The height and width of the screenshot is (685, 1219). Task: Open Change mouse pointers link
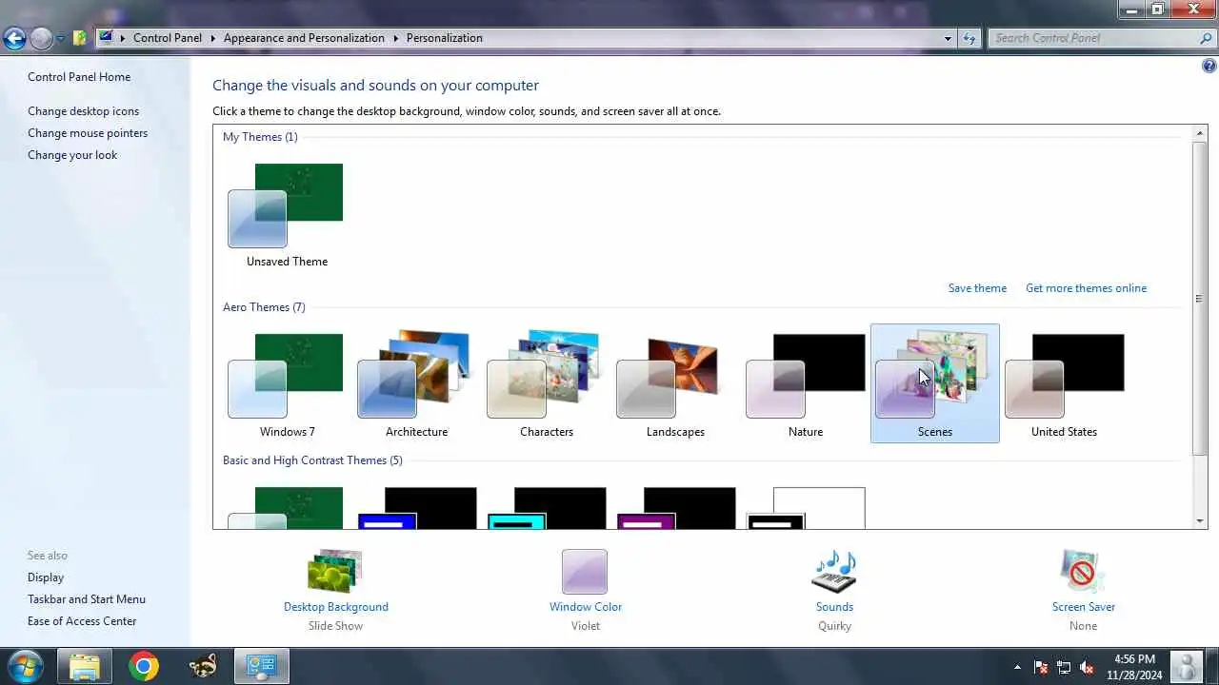(88, 133)
